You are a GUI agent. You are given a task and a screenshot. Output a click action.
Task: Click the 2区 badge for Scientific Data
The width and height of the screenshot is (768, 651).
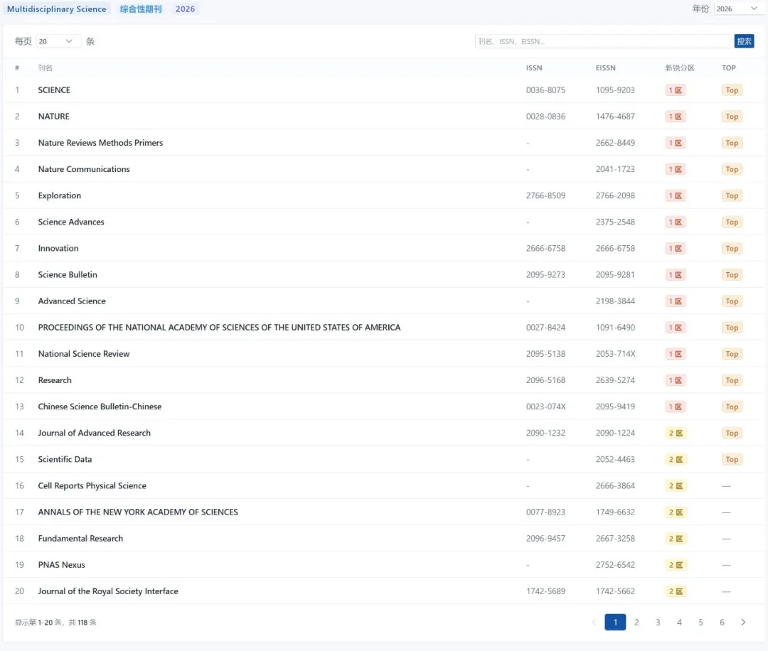675,460
